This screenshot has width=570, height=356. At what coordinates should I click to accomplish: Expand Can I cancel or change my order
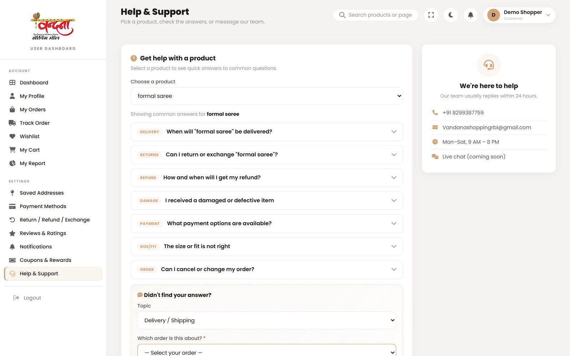tap(266, 269)
